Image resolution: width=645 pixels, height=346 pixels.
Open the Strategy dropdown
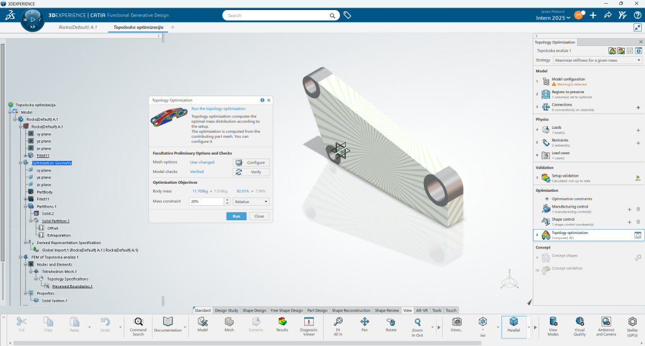597,60
